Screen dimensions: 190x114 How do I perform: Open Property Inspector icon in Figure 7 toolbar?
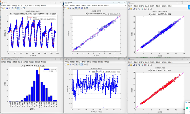[x=151, y=65]
